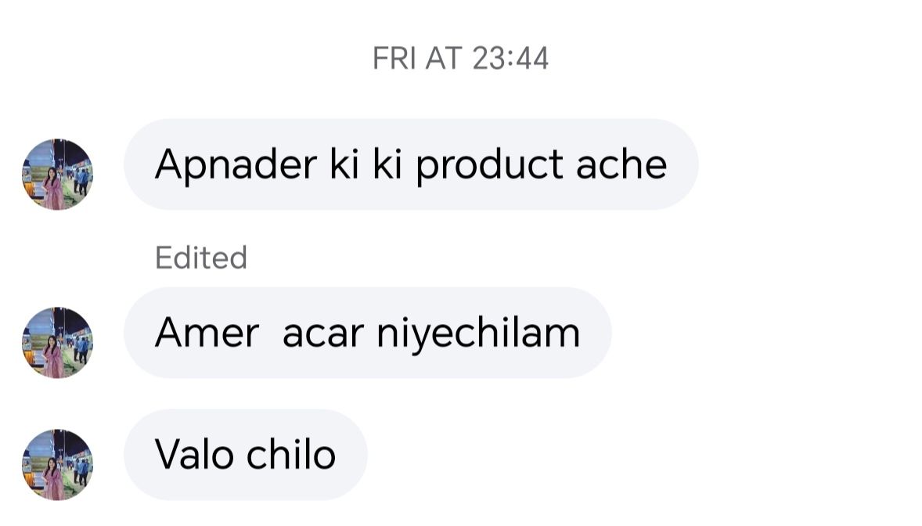Screen dimensions: 922x526
Task: Select the 'Apnader ki ki product ache' message bubble
Action: [x=410, y=164]
